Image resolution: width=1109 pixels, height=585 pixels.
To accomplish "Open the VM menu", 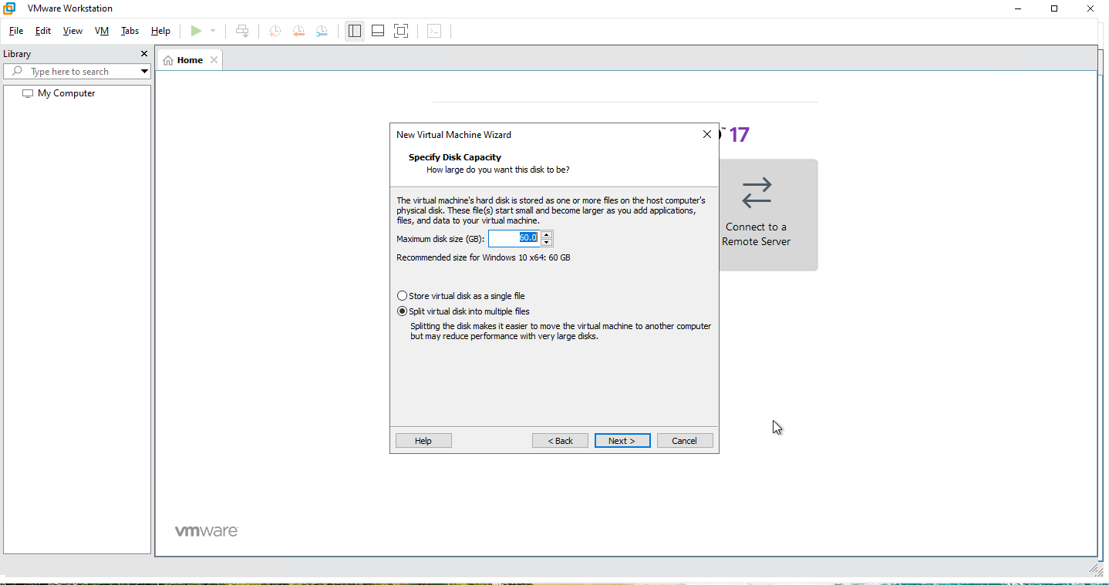I will [x=102, y=31].
